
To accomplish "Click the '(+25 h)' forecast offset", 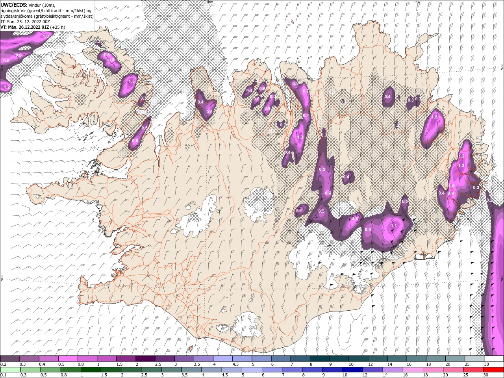I will click(x=57, y=27).
